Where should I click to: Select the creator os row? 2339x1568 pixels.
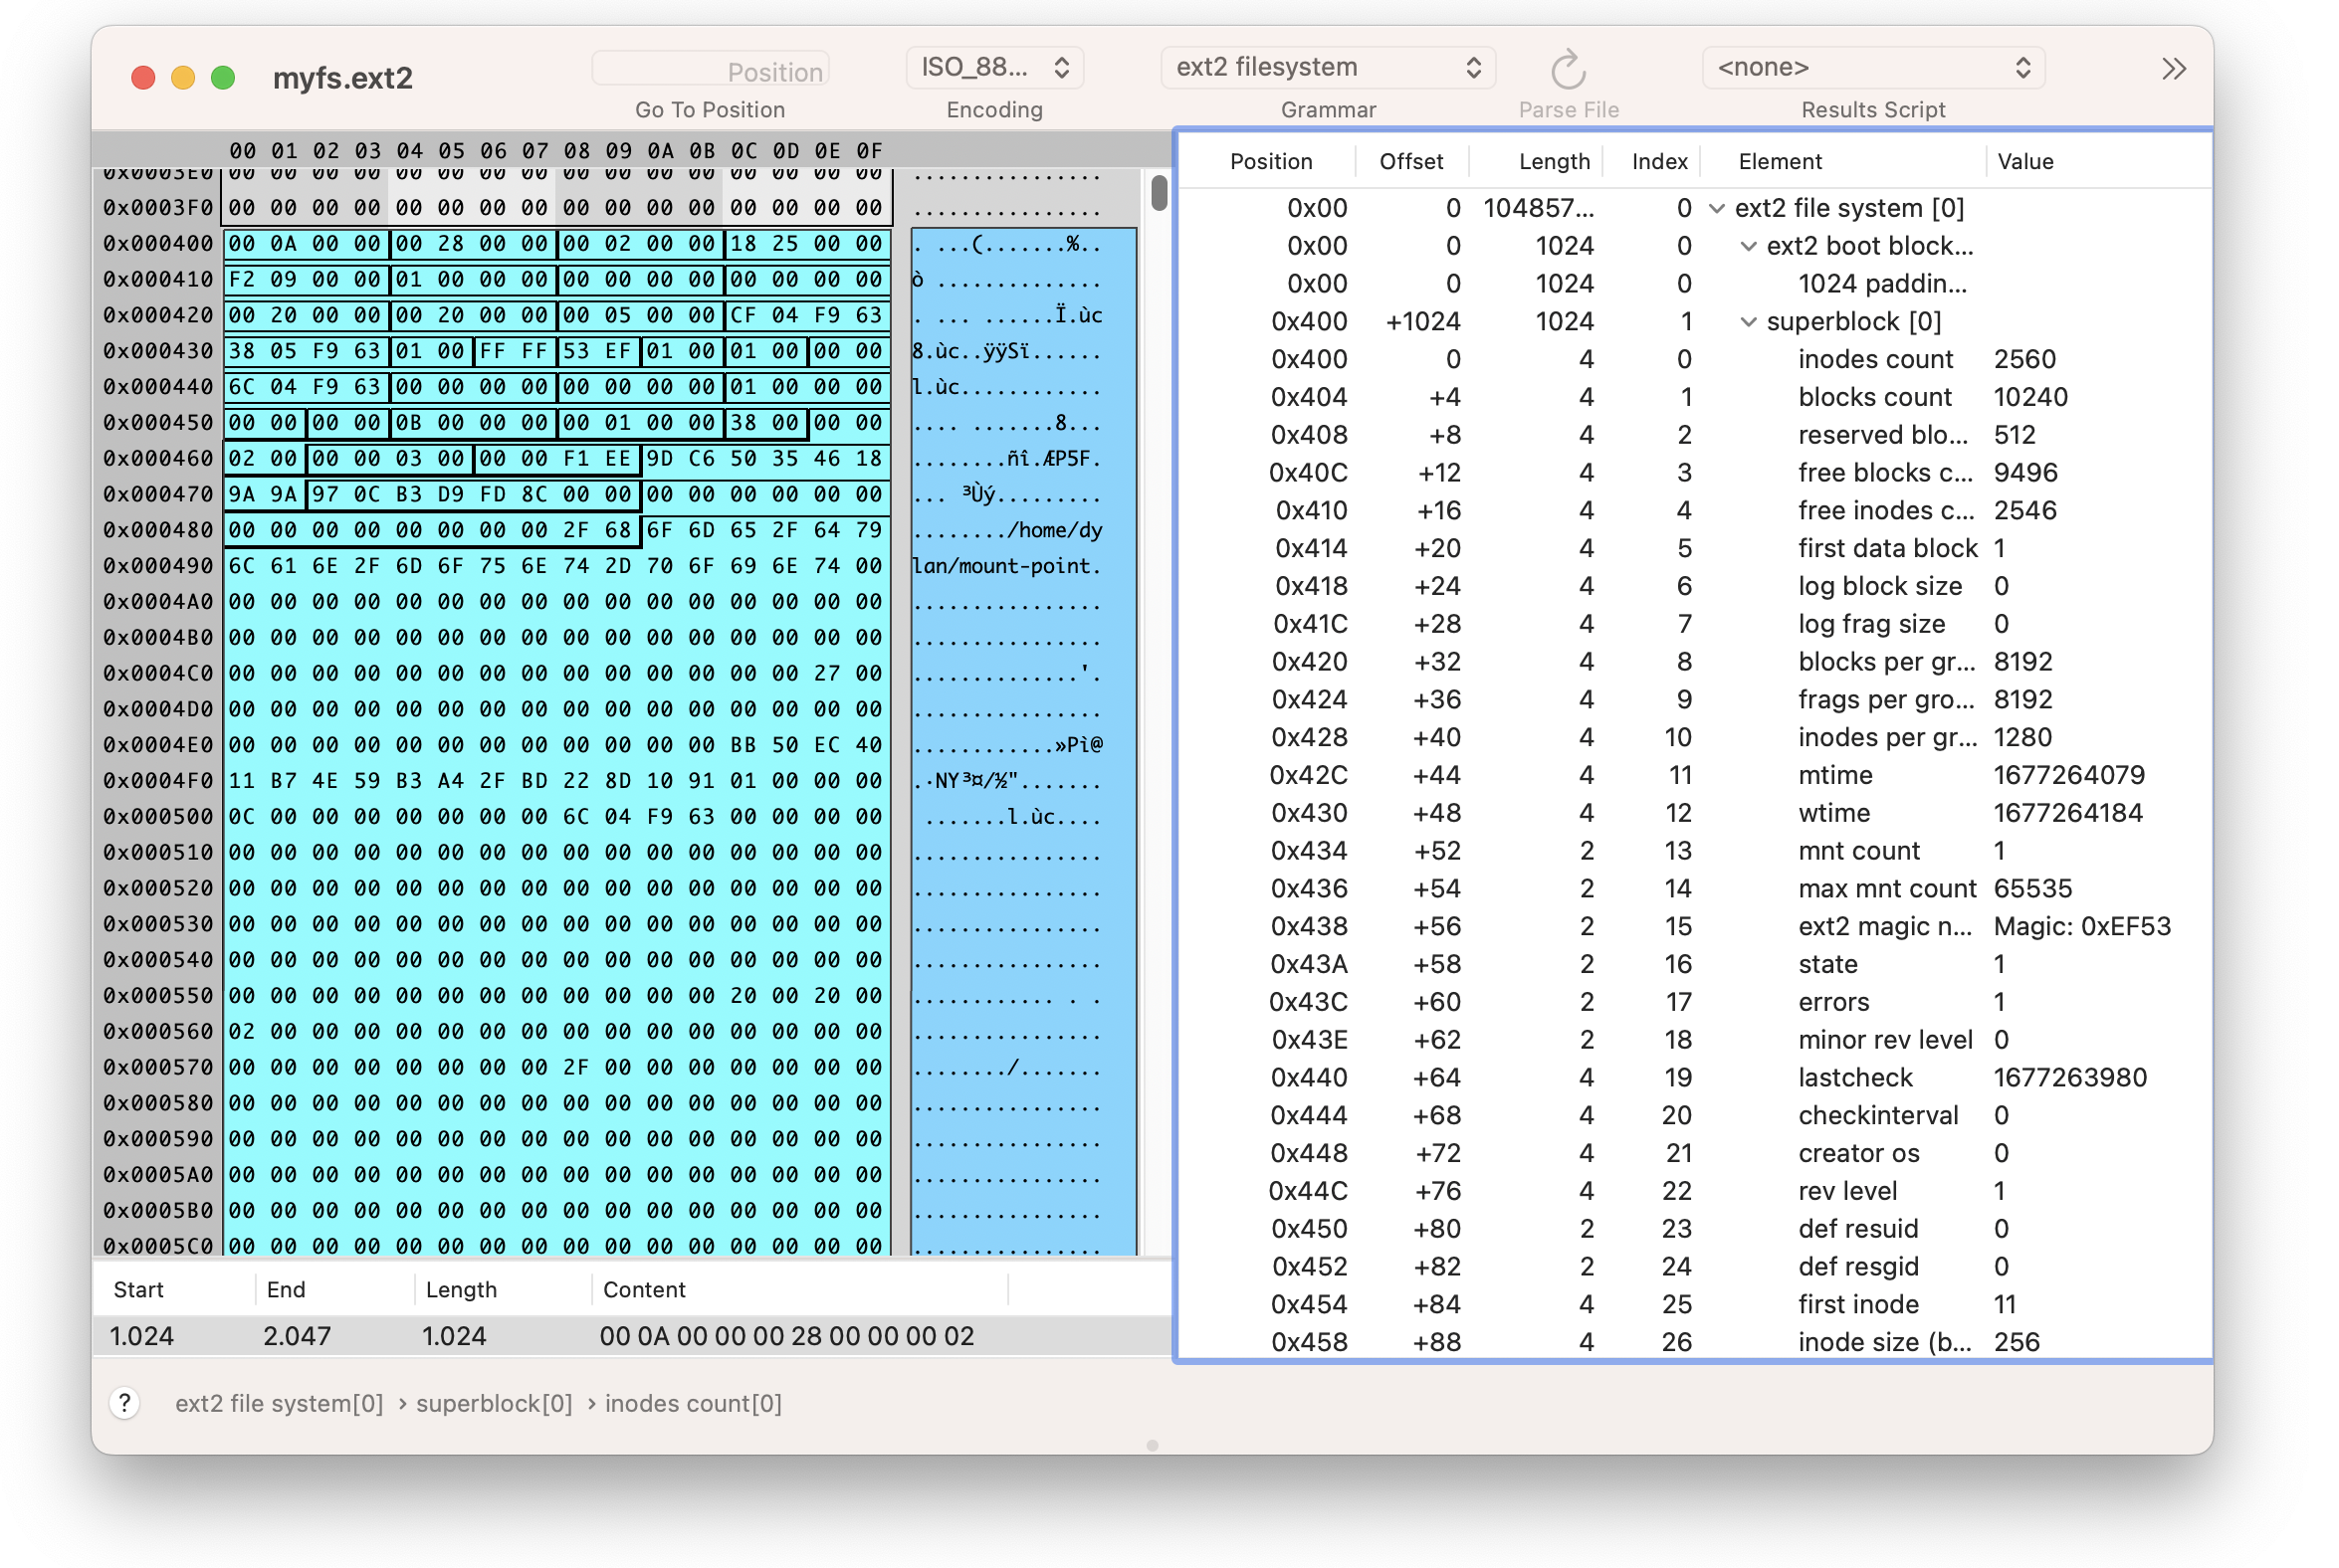click(1695, 1154)
